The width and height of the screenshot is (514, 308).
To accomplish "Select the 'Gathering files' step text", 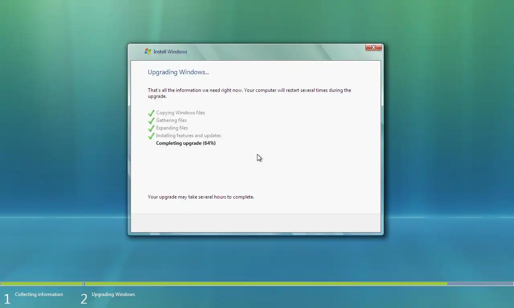I will (x=171, y=120).
